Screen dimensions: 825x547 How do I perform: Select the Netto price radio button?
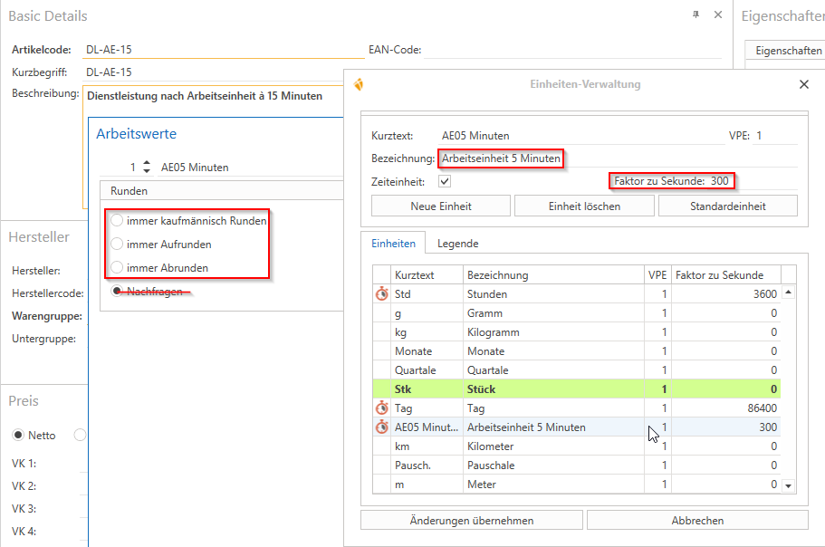[18, 436]
